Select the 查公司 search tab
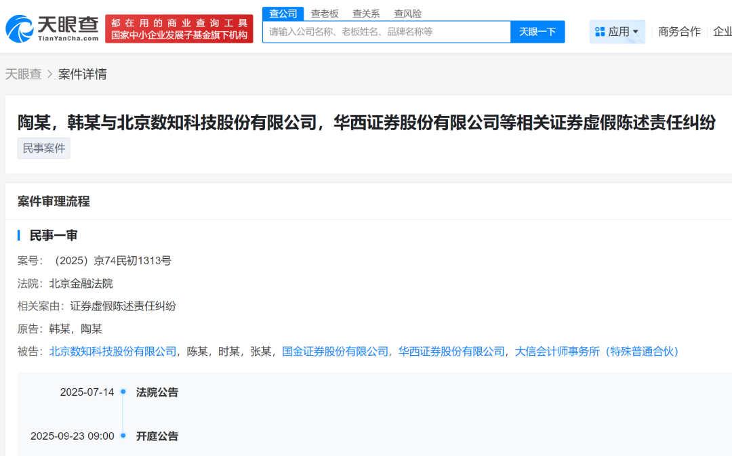 point(283,14)
